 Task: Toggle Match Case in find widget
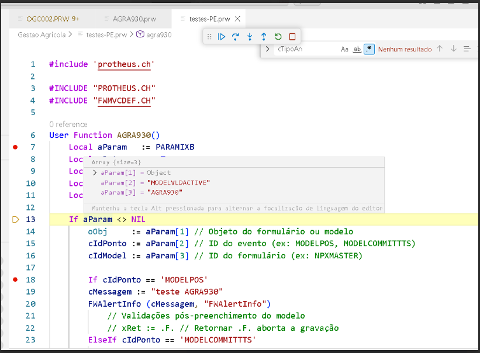344,49
